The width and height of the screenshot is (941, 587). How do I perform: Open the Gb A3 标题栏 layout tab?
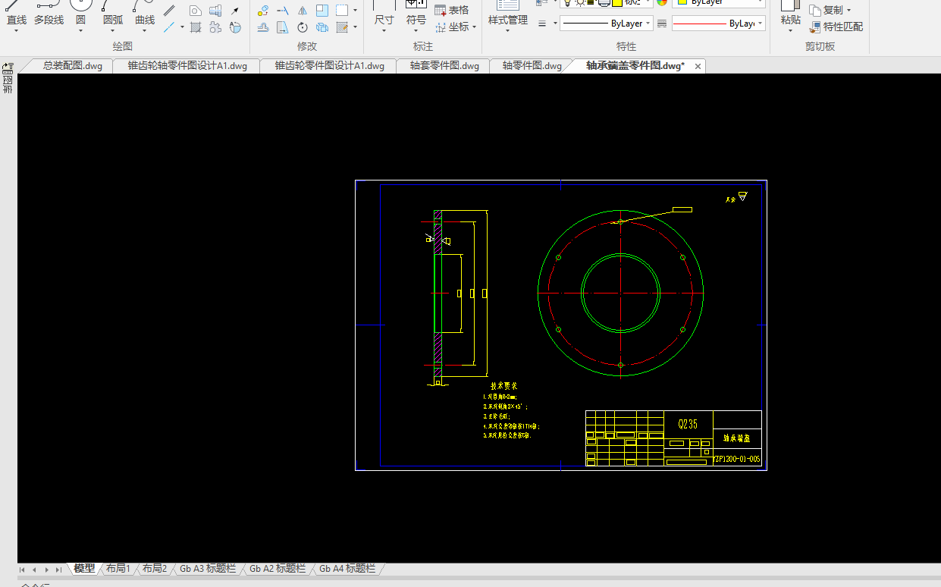[x=207, y=569]
